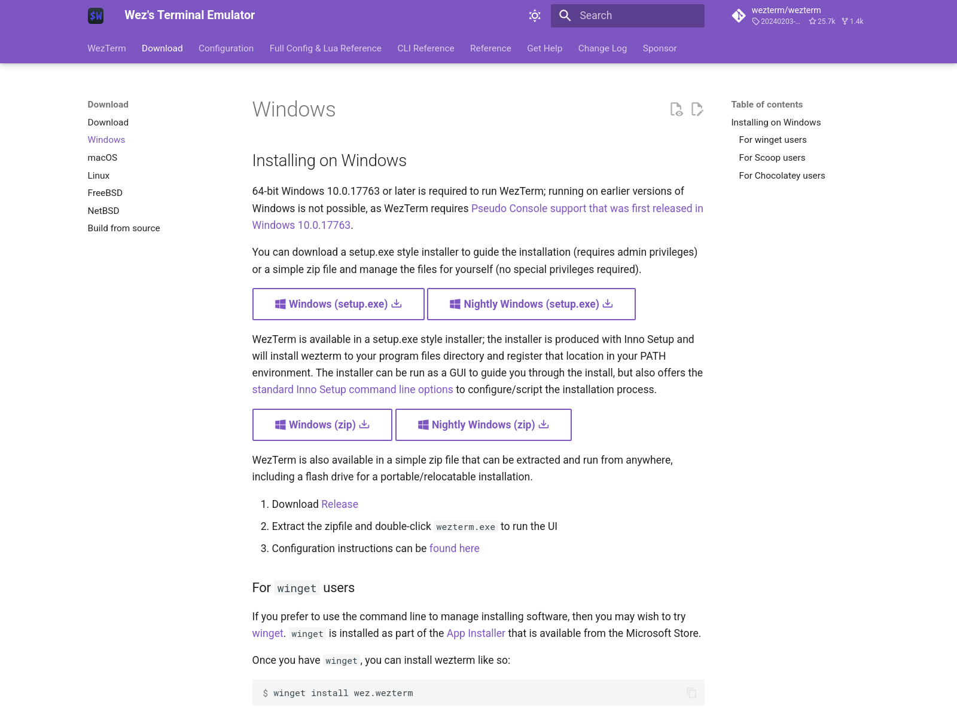Download Nightly Windows (setup.exe) installer
This screenshot has height=717, width=957.
(x=531, y=304)
